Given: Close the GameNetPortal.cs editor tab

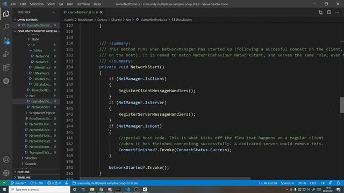Looking at the screenshot, I should click(x=101, y=12).
